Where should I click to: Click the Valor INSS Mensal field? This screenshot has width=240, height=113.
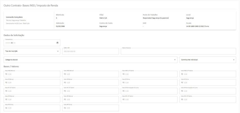pos(90,74)
